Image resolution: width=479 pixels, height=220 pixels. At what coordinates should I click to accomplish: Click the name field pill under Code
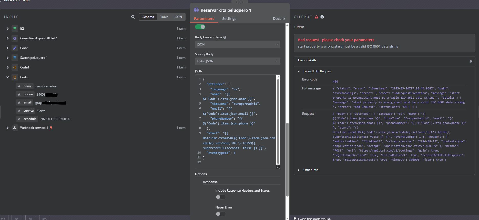pos(25,86)
